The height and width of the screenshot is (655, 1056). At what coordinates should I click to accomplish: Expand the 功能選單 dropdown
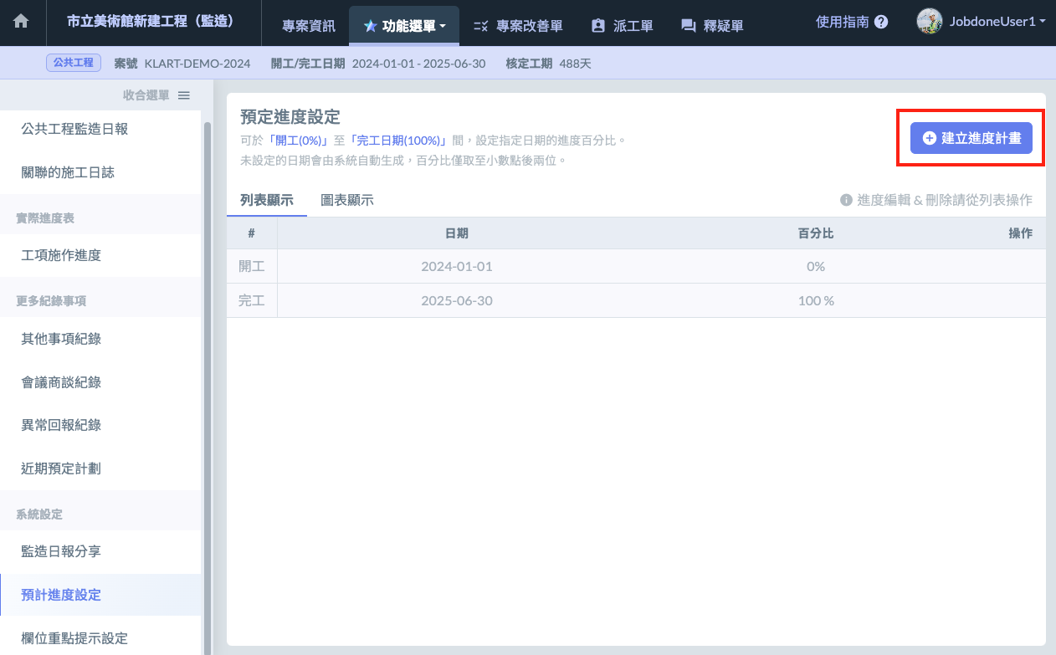404,26
